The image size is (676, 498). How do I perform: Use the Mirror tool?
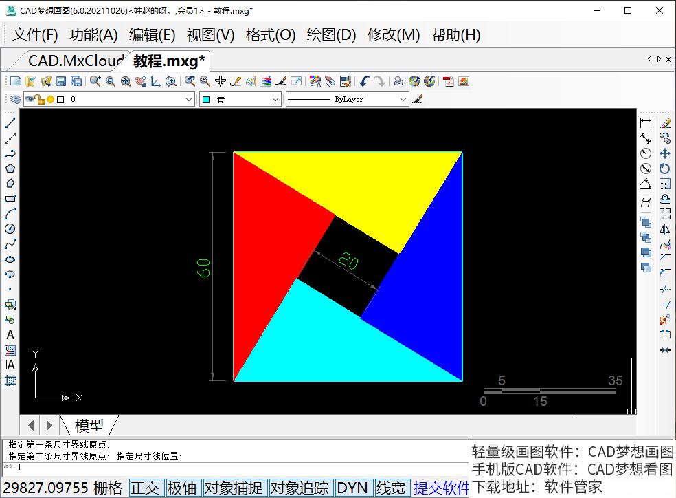(x=664, y=229)
